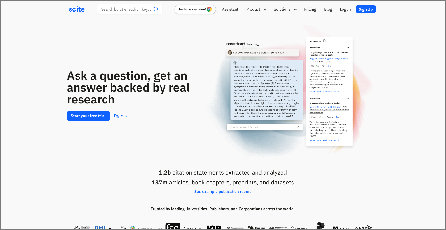Viewport: 446px width, 230px height.
Task: Expand the Product dropdown menu
Action: click(256, 9)
